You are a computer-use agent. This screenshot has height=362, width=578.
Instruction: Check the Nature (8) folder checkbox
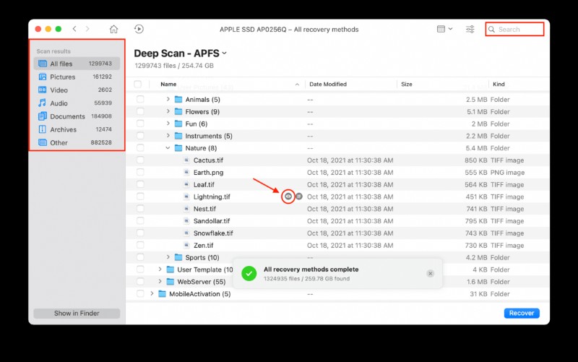click(x=140, y=148)
